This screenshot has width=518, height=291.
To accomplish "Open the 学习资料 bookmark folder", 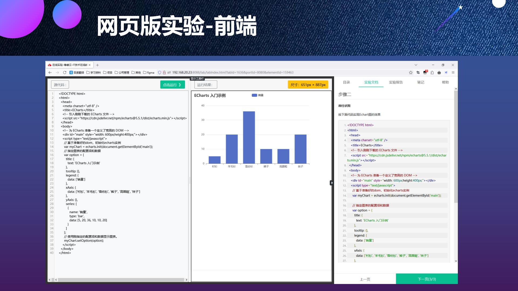I will point(93,72).
